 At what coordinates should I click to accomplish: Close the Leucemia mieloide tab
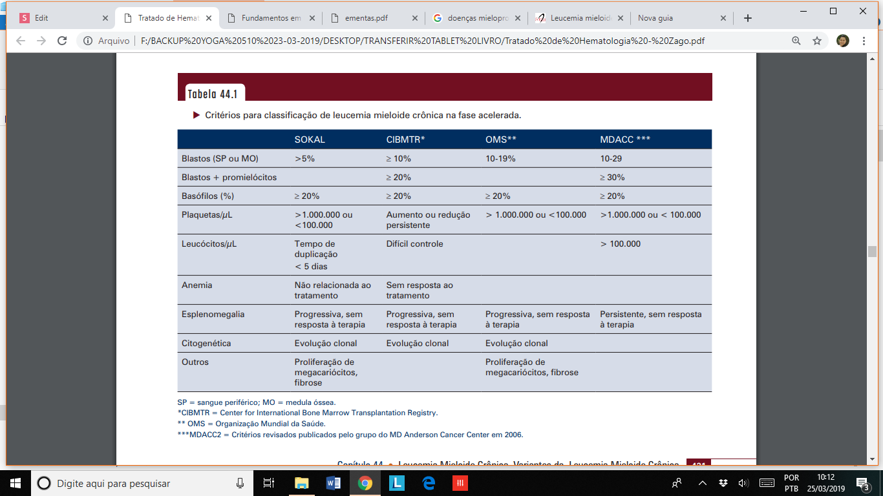click(x=621, y=18)
